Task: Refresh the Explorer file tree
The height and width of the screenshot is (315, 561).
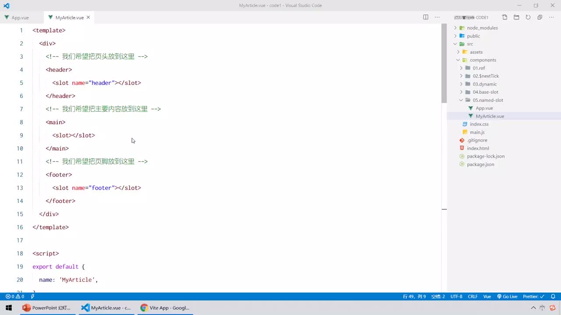Action: 528,17
